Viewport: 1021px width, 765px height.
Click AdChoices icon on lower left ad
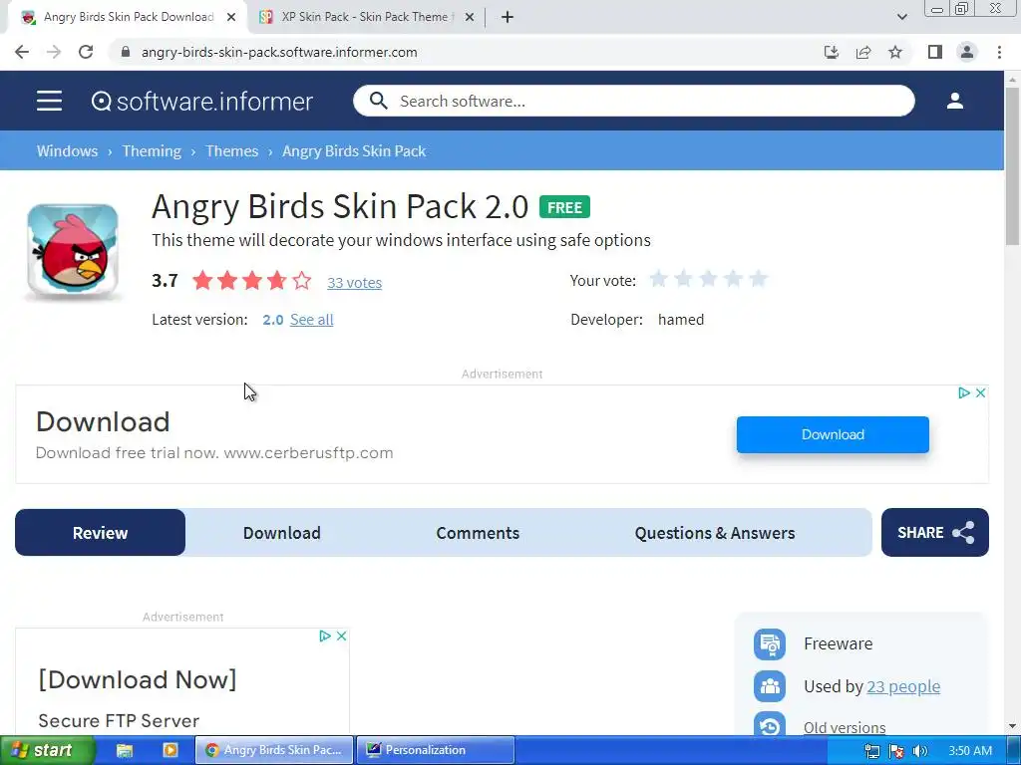325,637
